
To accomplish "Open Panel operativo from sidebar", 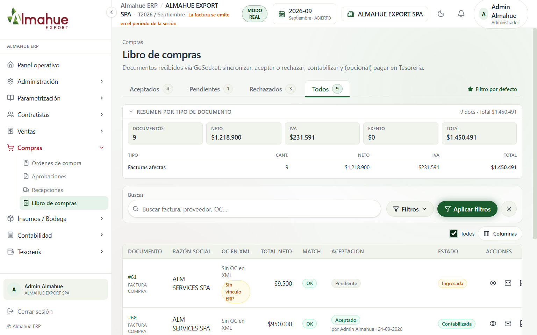I will click(x=56, y=65).
